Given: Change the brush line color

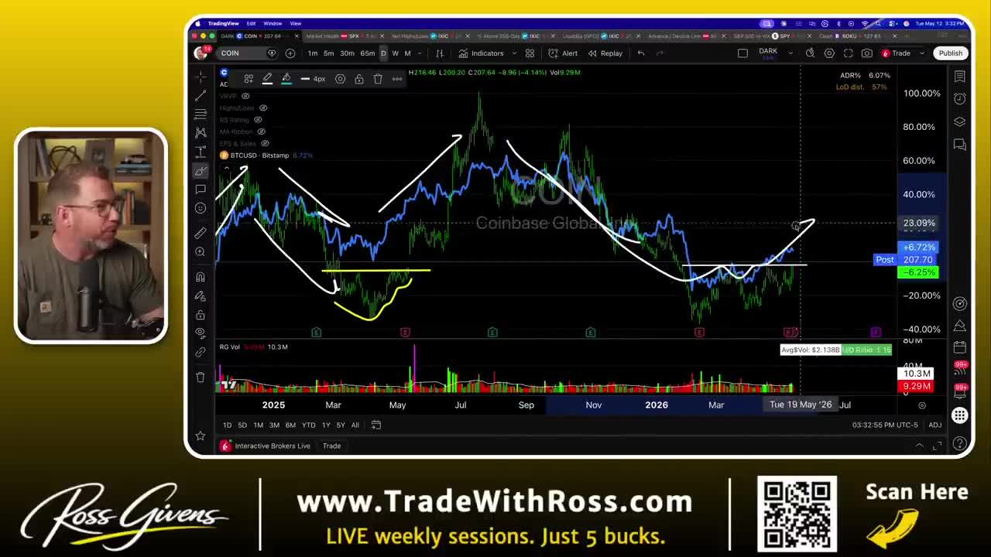Looking at the screenshot, I should click(267, 79).
